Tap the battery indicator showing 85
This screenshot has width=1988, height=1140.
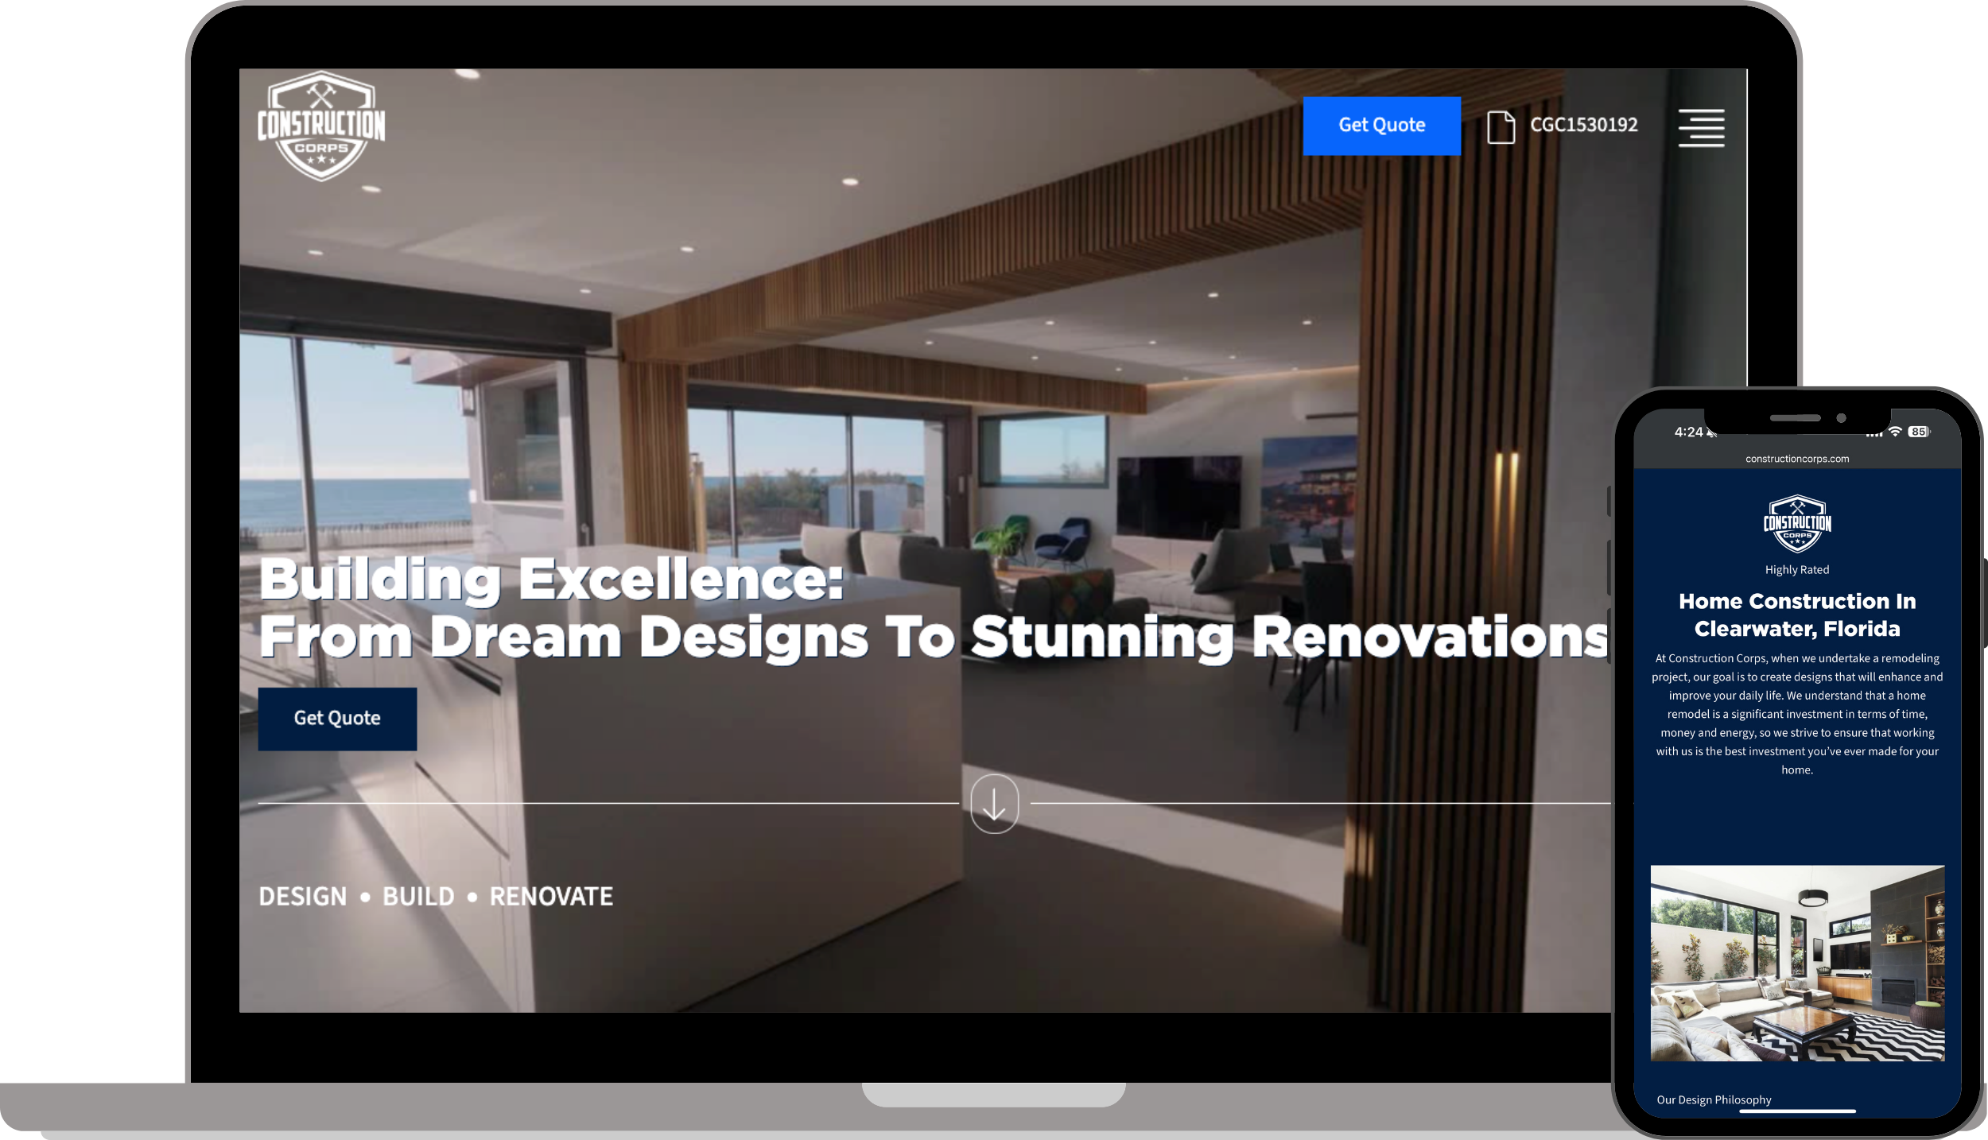pos(1918,432)
